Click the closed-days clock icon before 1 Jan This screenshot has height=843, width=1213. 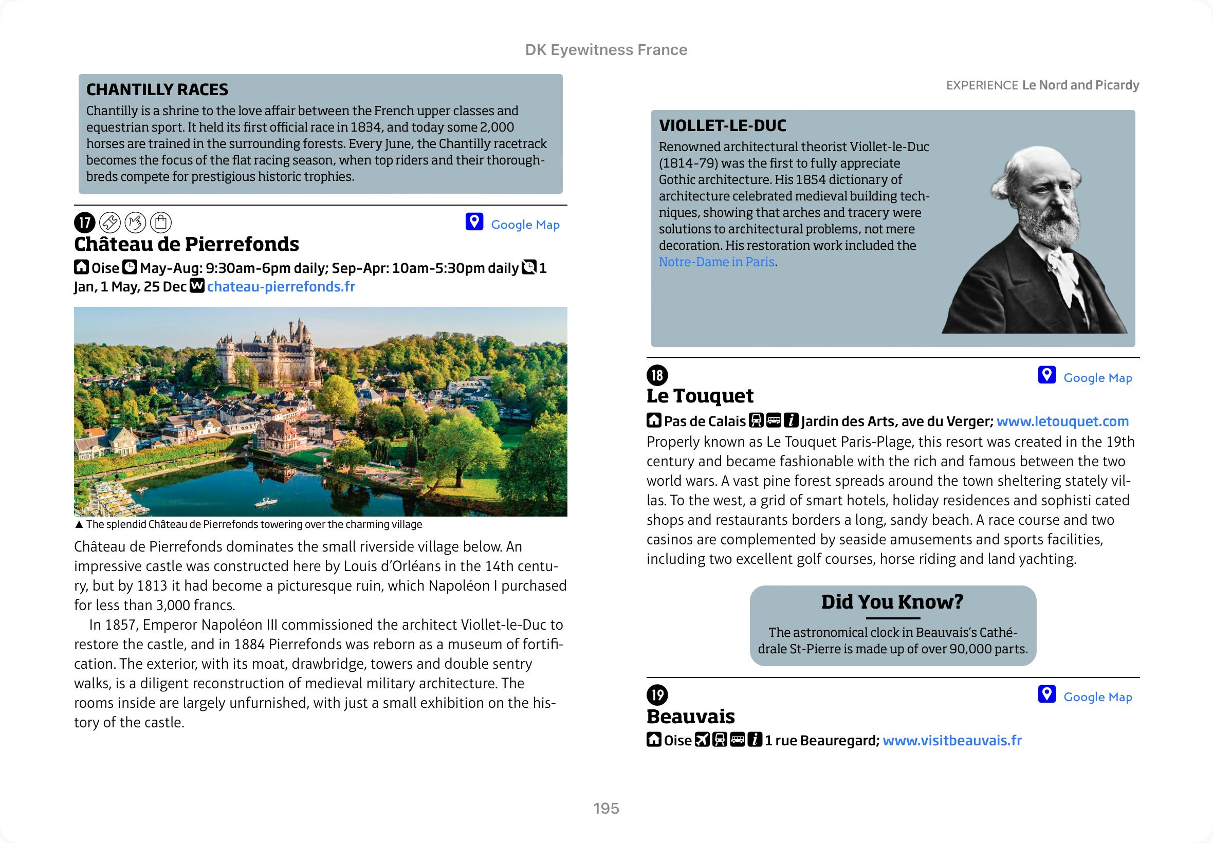click(x=528, y=267)
